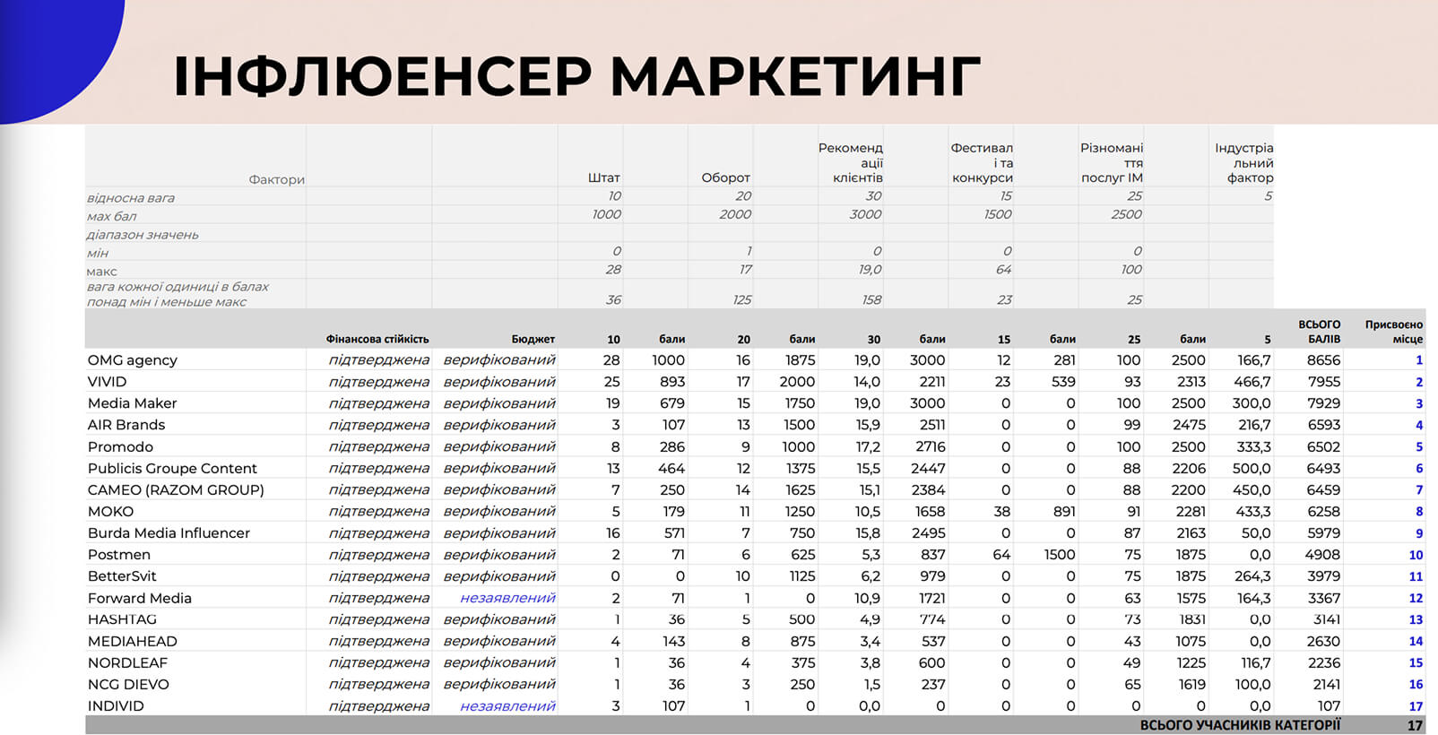The height and width of the screenshot is (735, 1438).
Task: Click the Media Maker row name
Action: (133, 403)
